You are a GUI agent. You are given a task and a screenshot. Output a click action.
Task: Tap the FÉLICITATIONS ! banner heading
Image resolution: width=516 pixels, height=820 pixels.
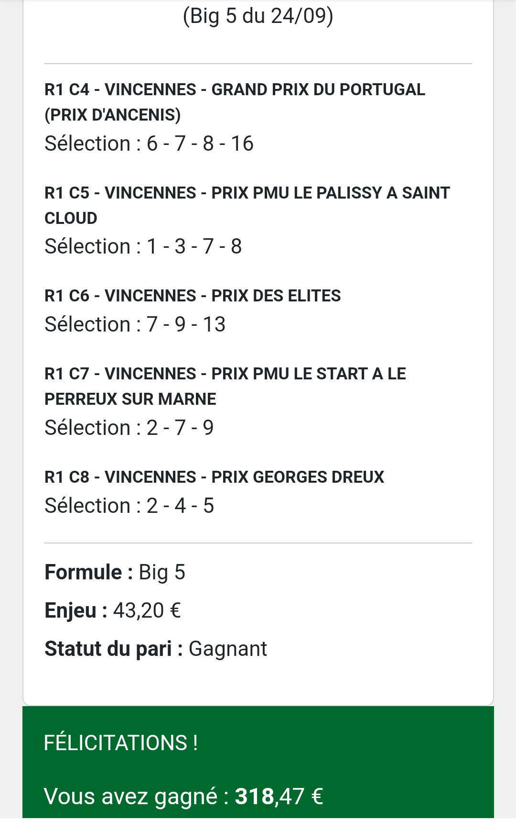[121, 743]
